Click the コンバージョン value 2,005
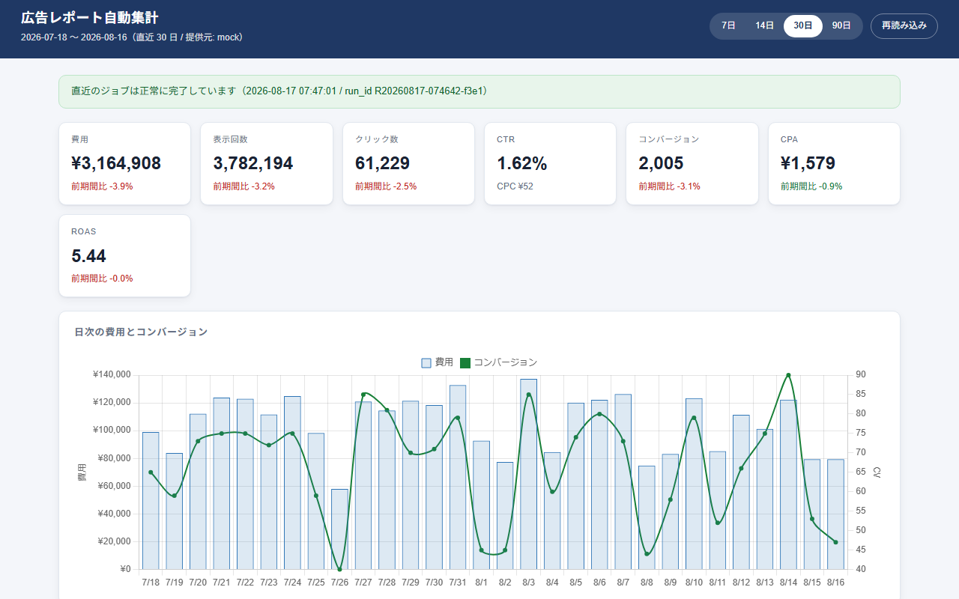Image resolution: width=959 pixels, height=599 pixels. point(661,163)
